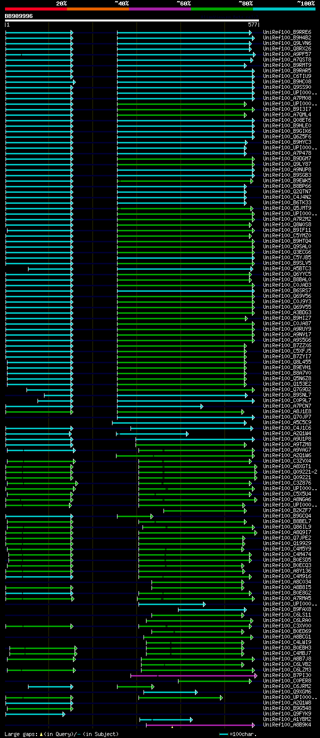The width and height of the screenshot is (320, 738).
Task: Click hit name UniRef100_B7ZZX6
Action: [x=287, y=346]
